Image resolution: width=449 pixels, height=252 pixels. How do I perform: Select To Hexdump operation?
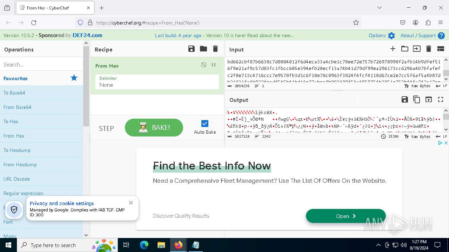pyautogui.click(x=41, y=150)
